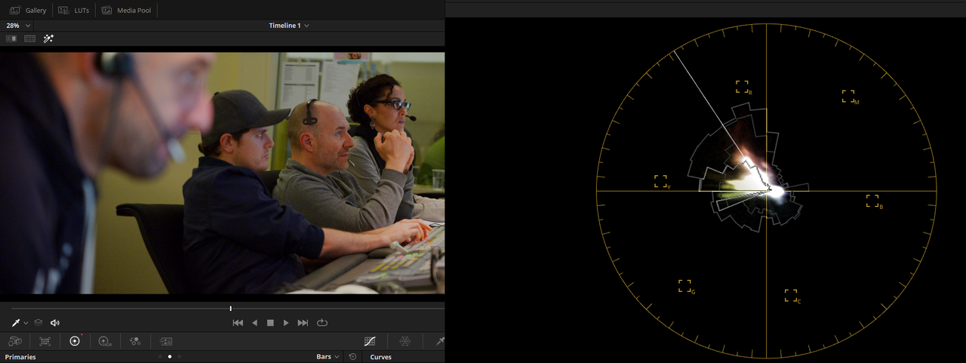Viewport: 966px width, 363px height.
Task: Click the Curves panel label
Action: tap(381, 357)
